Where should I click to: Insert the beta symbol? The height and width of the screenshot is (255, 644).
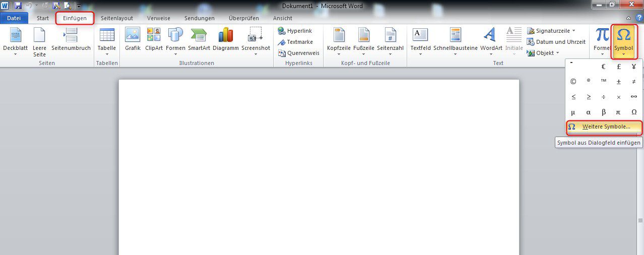tap(603, 112)
